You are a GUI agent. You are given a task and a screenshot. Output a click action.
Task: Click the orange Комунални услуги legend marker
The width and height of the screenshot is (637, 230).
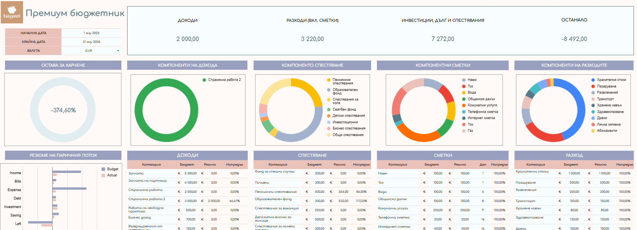464,105
